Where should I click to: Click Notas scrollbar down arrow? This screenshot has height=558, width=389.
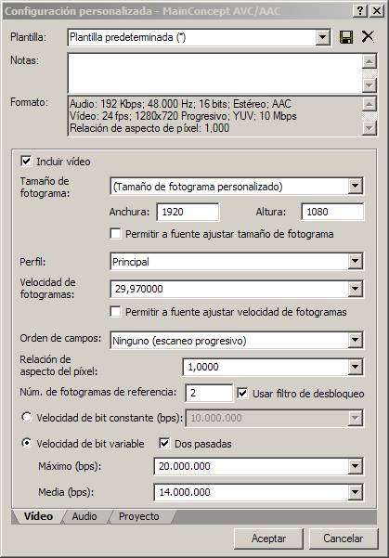[x=370, y=85]
